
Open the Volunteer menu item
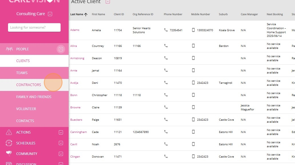tap(34, 109)
